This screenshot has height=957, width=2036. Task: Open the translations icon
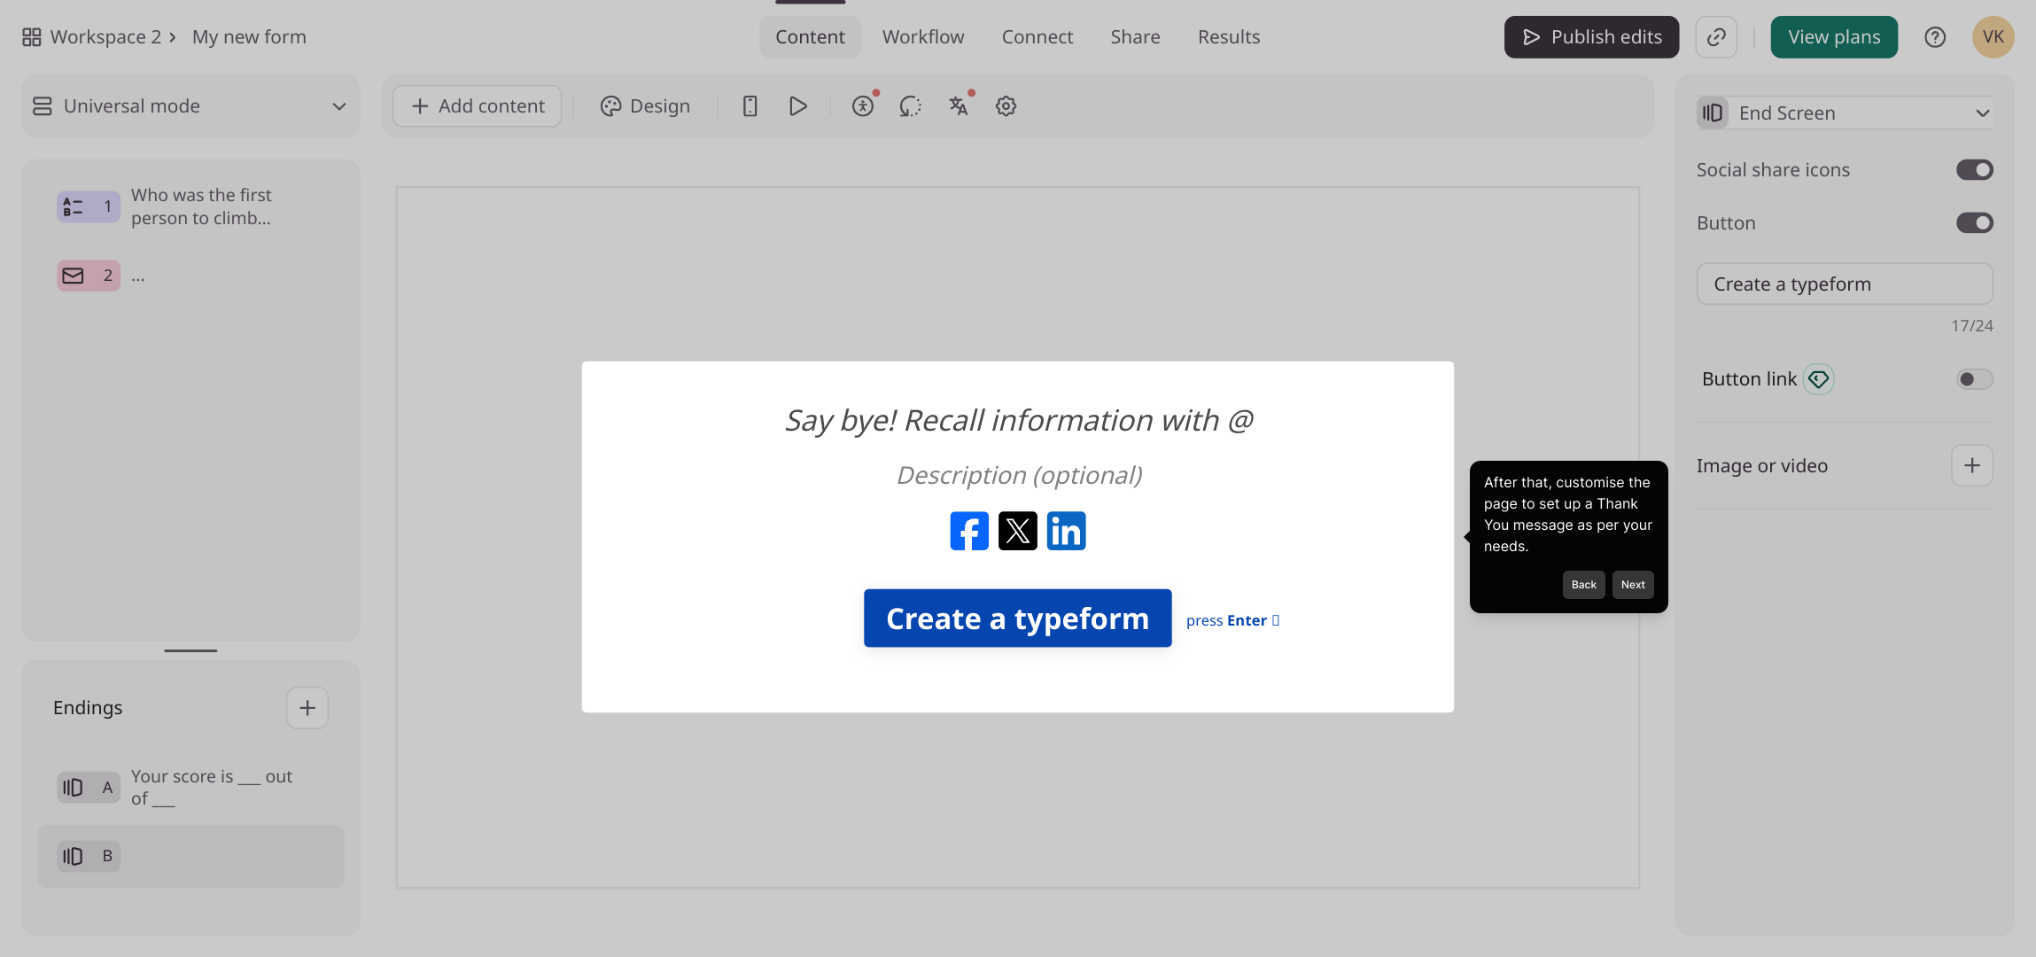click(x=958, y=106)
